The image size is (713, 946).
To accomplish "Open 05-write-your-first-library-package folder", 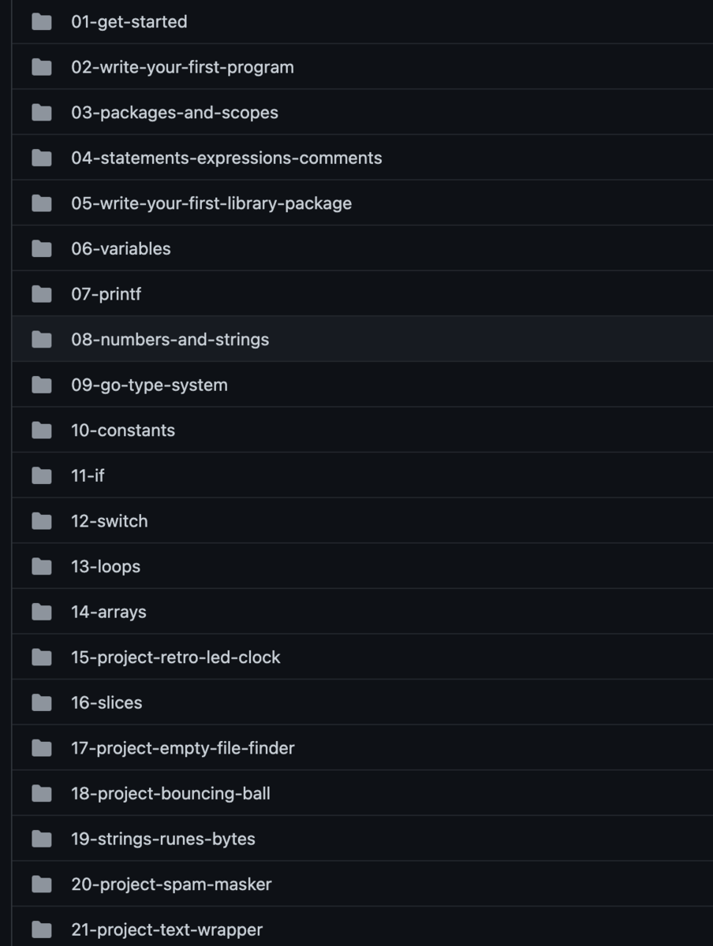I will [x=211, y=203].
